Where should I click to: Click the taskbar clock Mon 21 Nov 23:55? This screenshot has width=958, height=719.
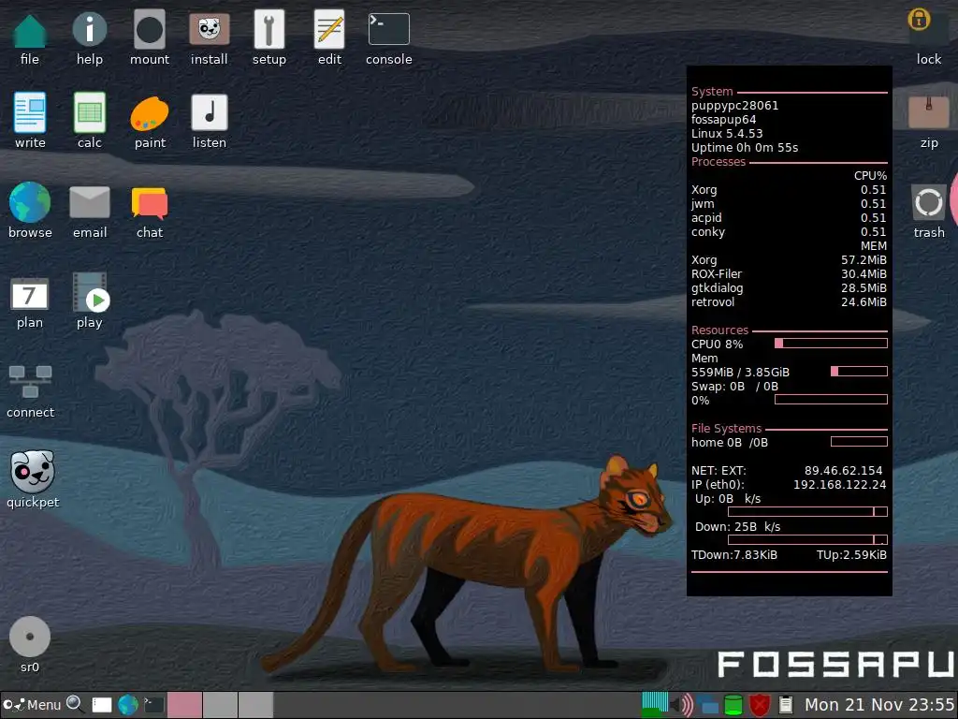tap(879, 705)
